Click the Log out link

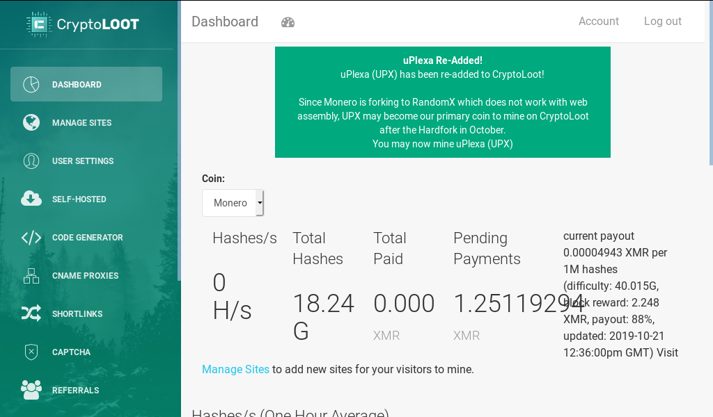pyautogui.click(x=663, y=22)
